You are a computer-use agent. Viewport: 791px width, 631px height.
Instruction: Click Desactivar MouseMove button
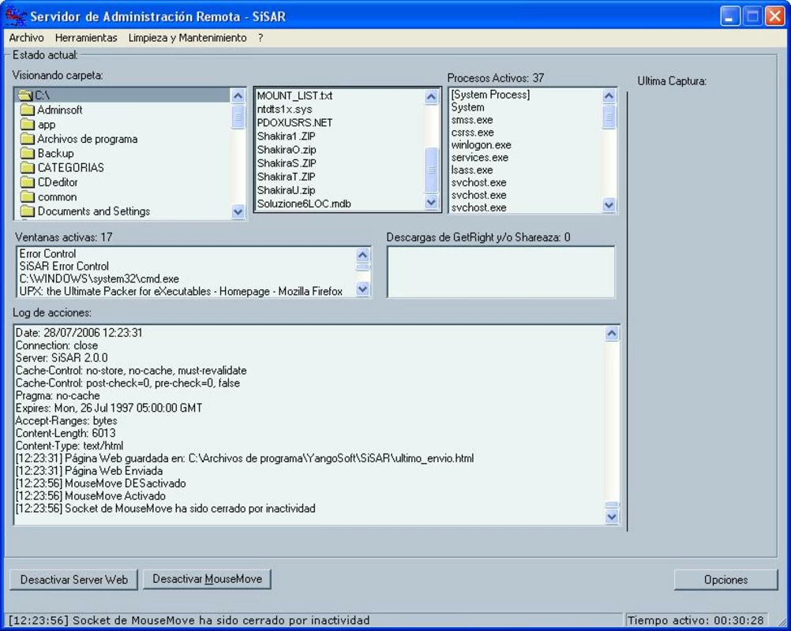coord(207,579)
